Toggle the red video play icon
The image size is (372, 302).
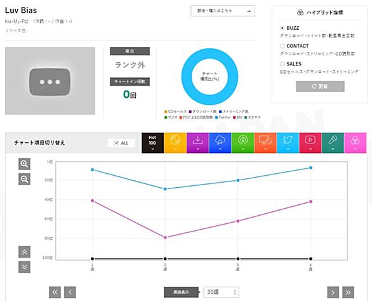point(310,143)
